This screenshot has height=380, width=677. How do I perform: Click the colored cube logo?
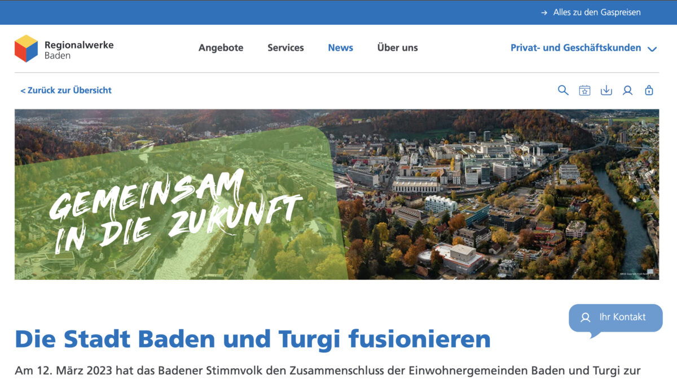pyautogui.click(x=26, y=48)
